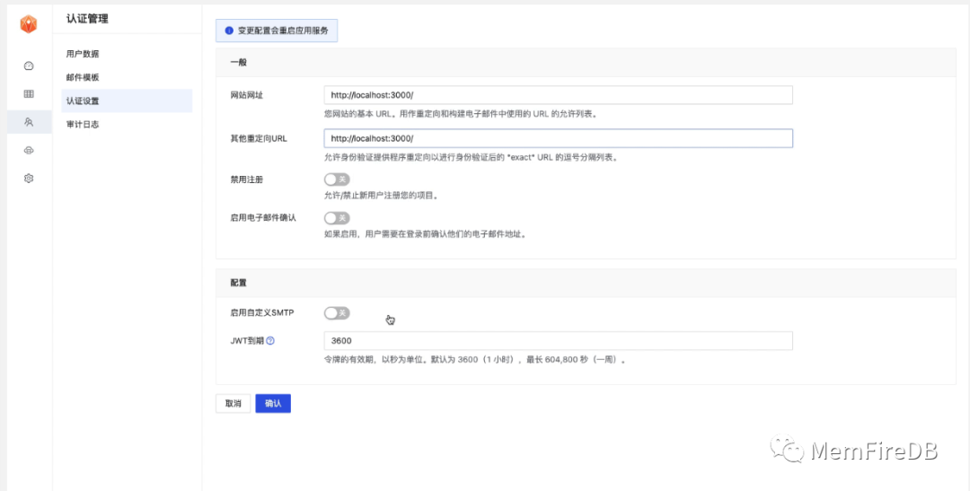Screen dimensions: 970x491
Task: Click the MemFireDB logo icon in sidebar
Action: click(29, 24)
